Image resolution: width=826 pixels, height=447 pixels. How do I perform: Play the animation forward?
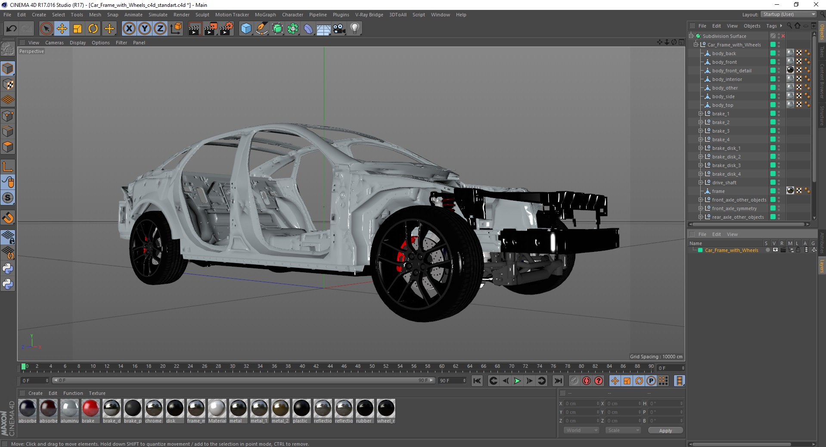[x=517, y=381]
